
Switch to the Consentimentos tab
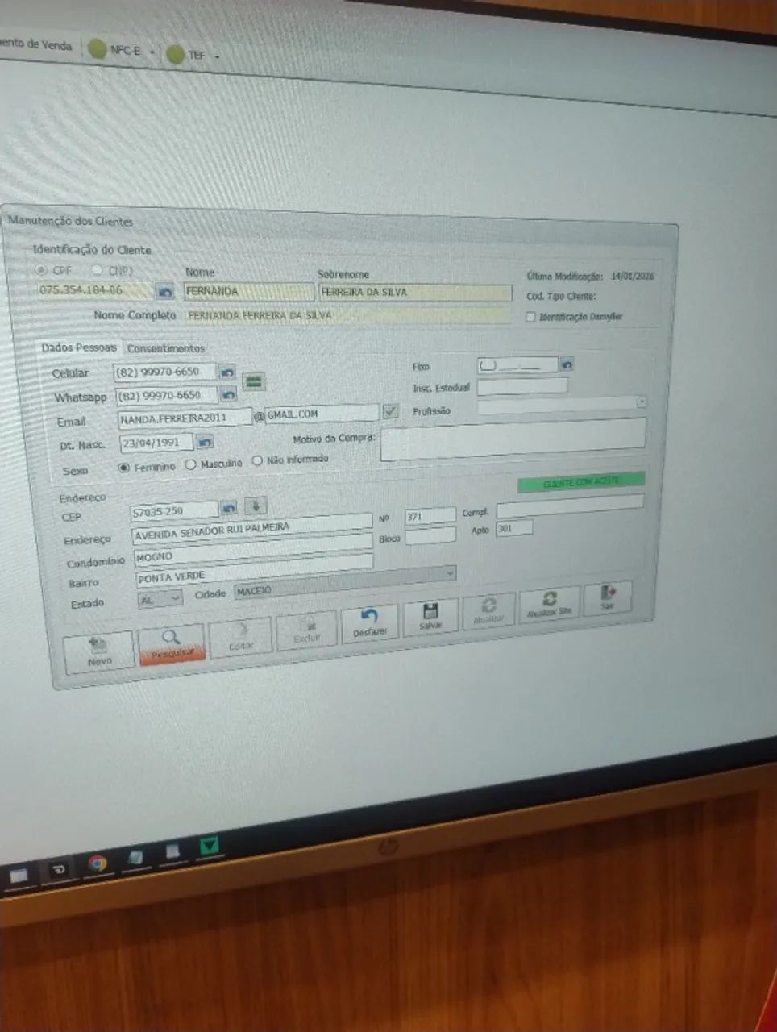pos(166,348)
